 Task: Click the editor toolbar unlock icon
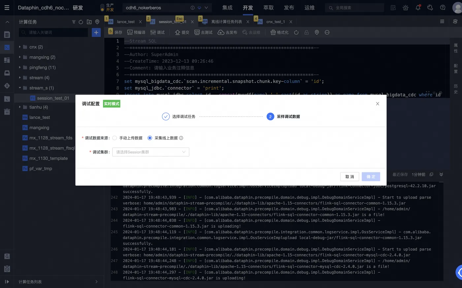(307, 32)
